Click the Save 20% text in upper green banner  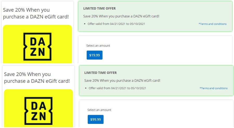point(121,16)
